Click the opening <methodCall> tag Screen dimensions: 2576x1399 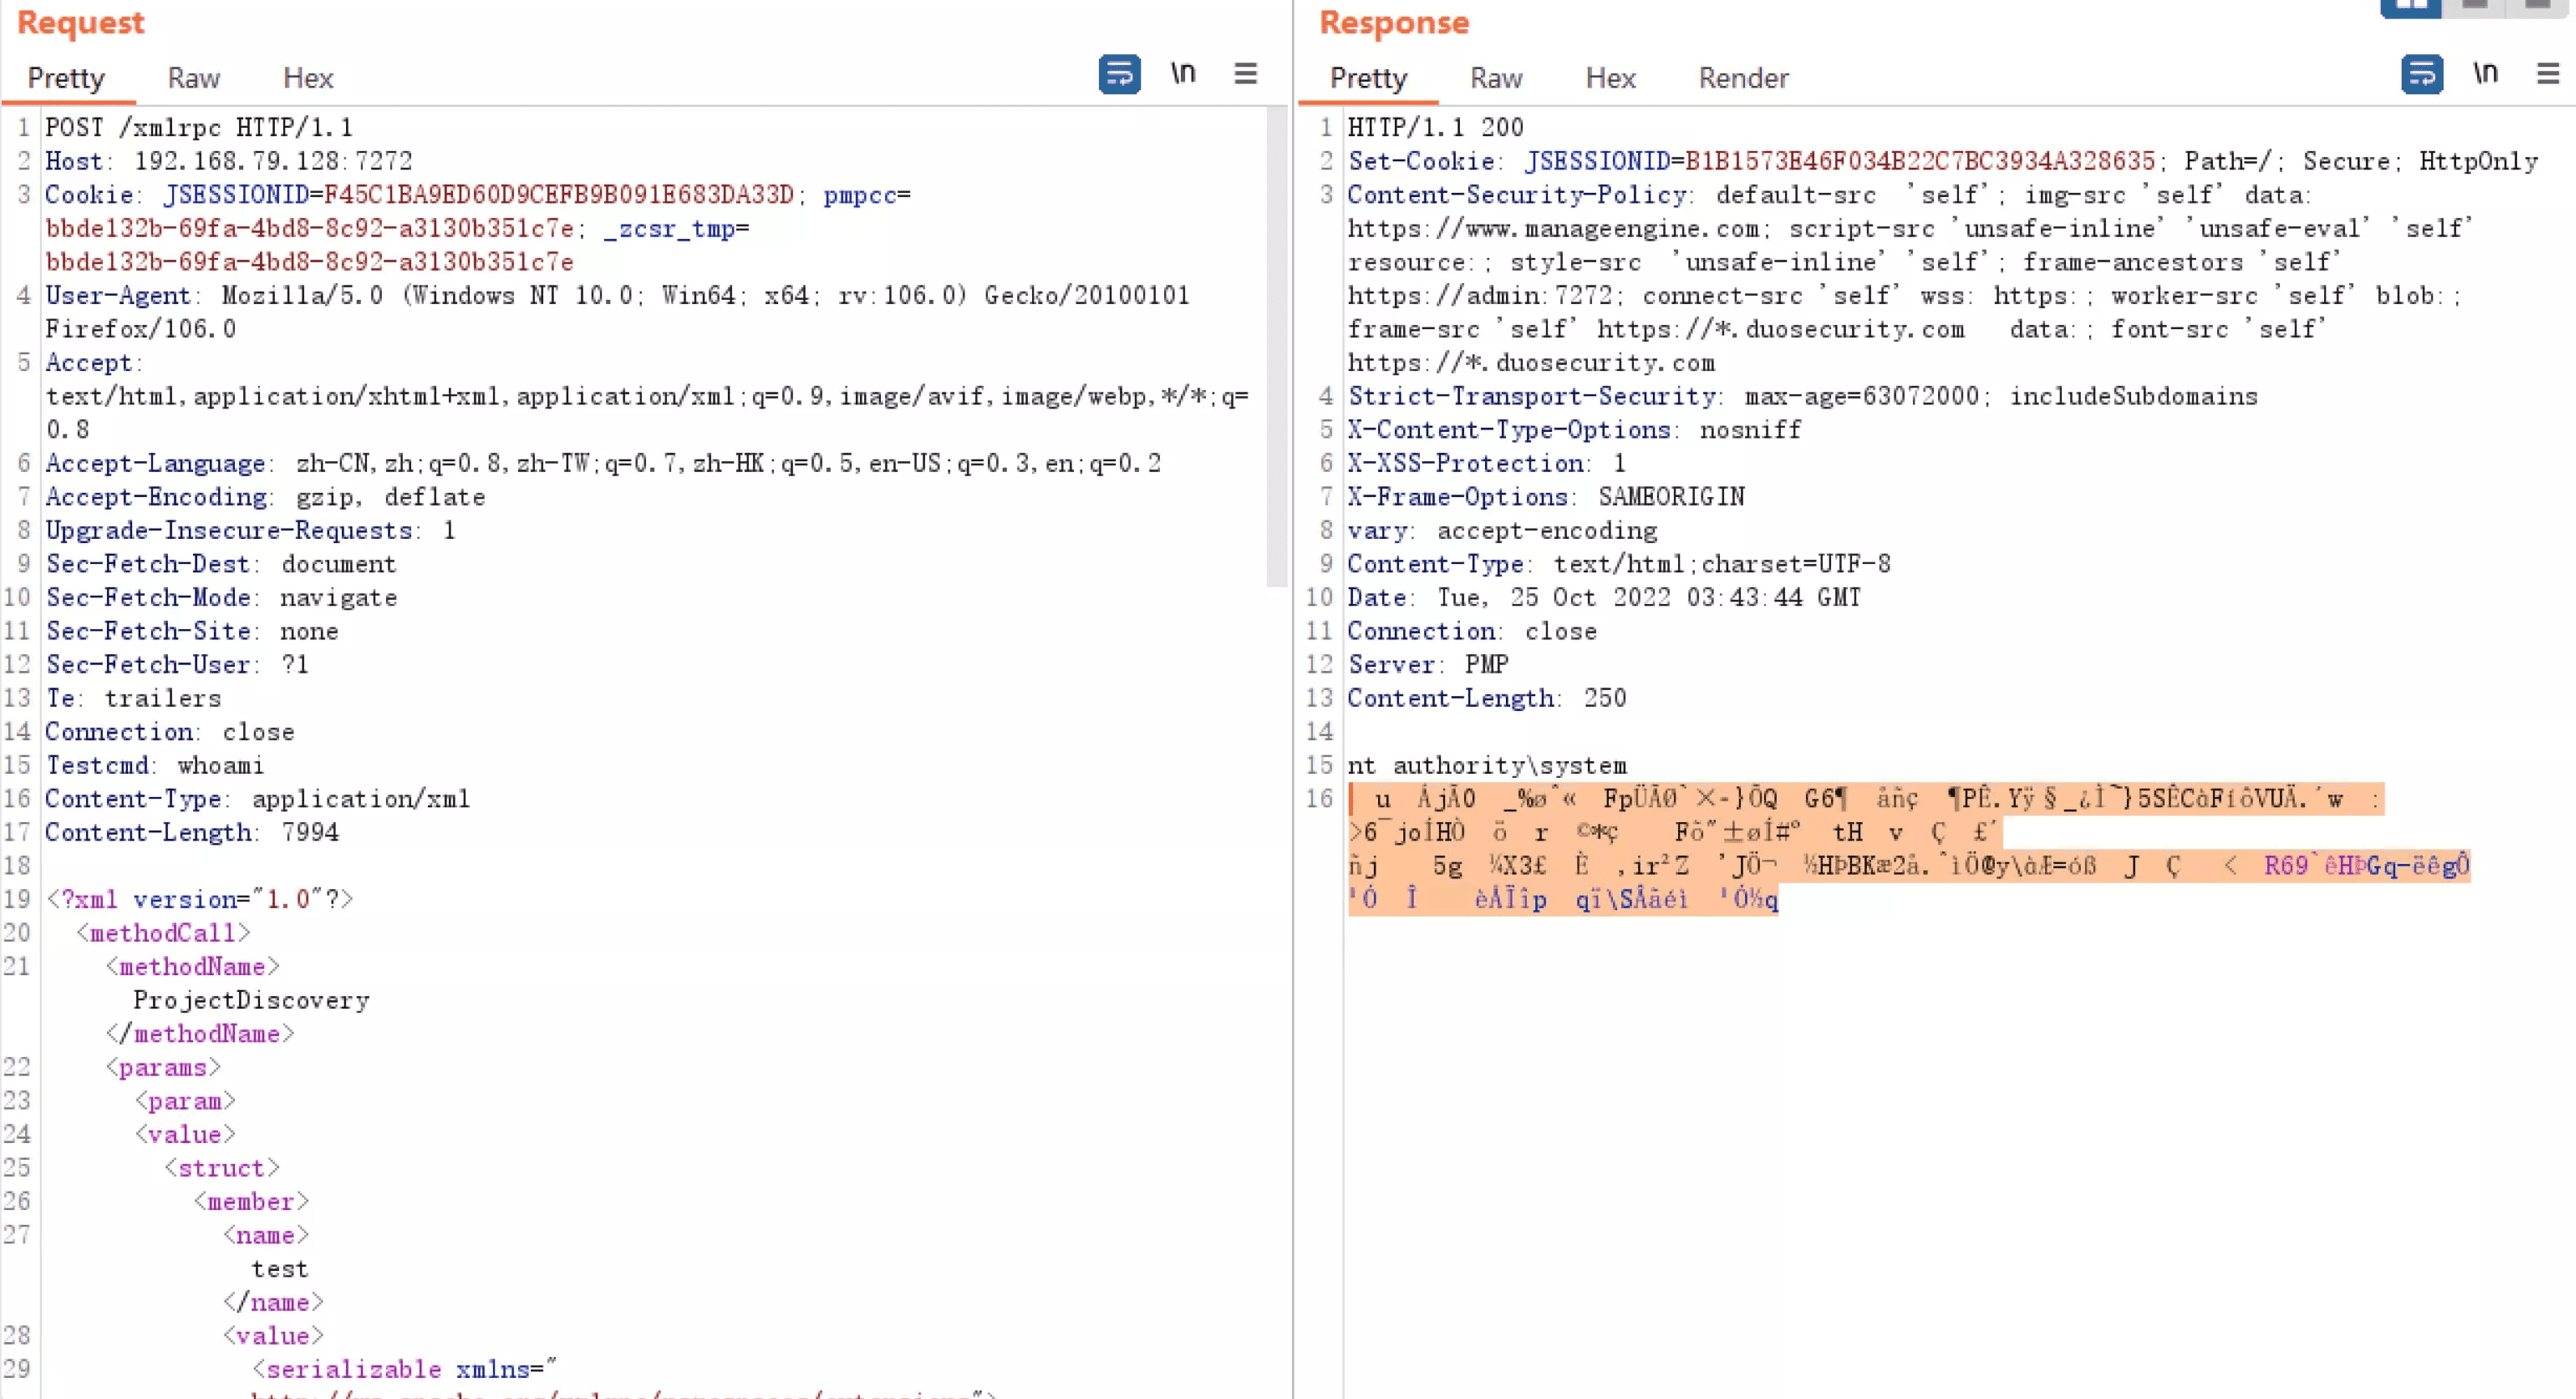(x=162, y=933)
